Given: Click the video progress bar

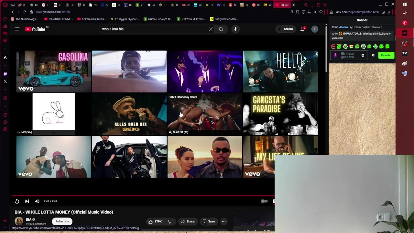Looking at the screenshot, I should [x=143, y=195].
